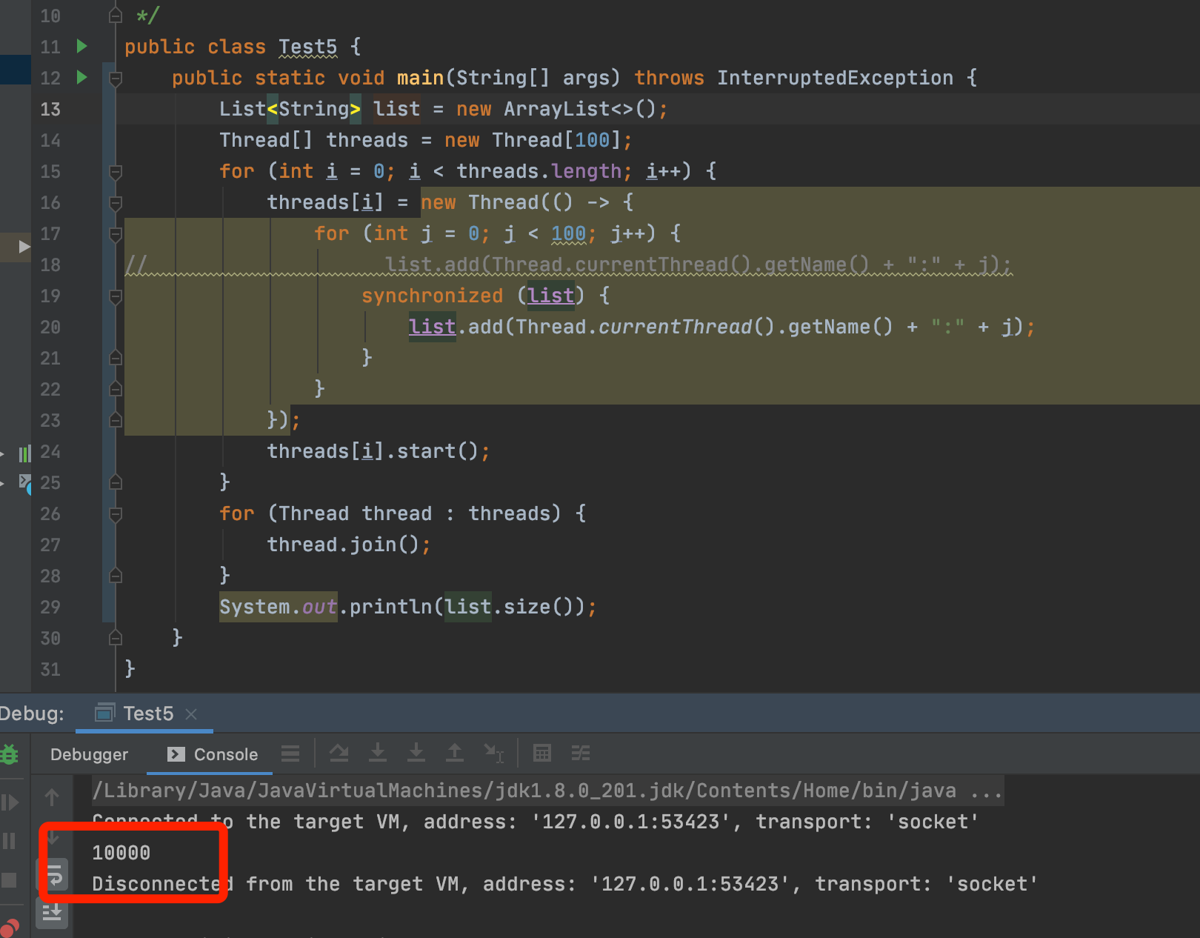This screenshot has width=1200, height=938.
Task: Click 'new Thread[100]' array size 100
Action: point(593,140)
